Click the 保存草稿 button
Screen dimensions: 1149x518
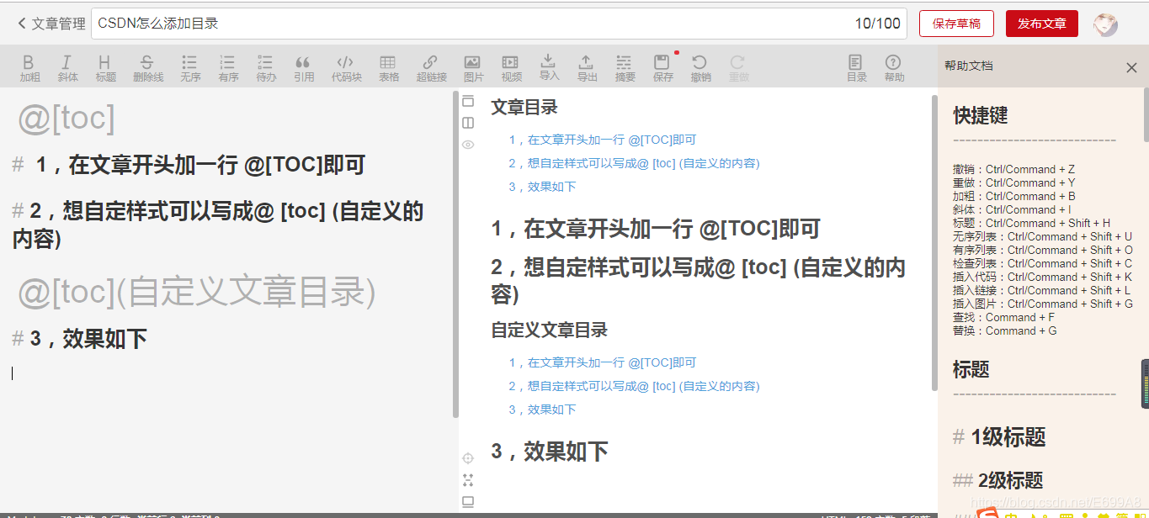956,24
